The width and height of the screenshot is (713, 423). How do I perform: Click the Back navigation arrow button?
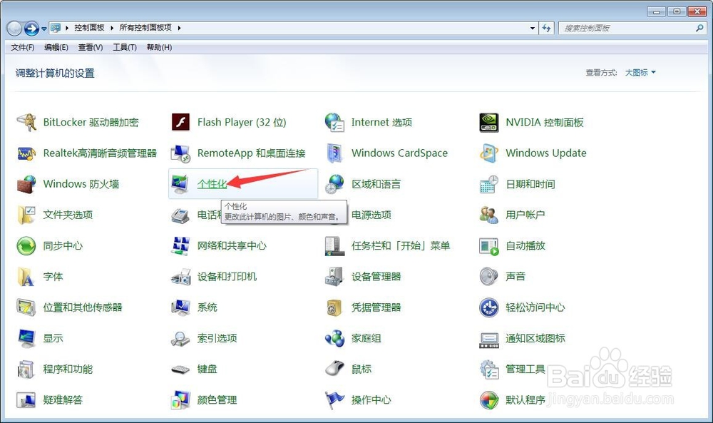click(14, 29)
